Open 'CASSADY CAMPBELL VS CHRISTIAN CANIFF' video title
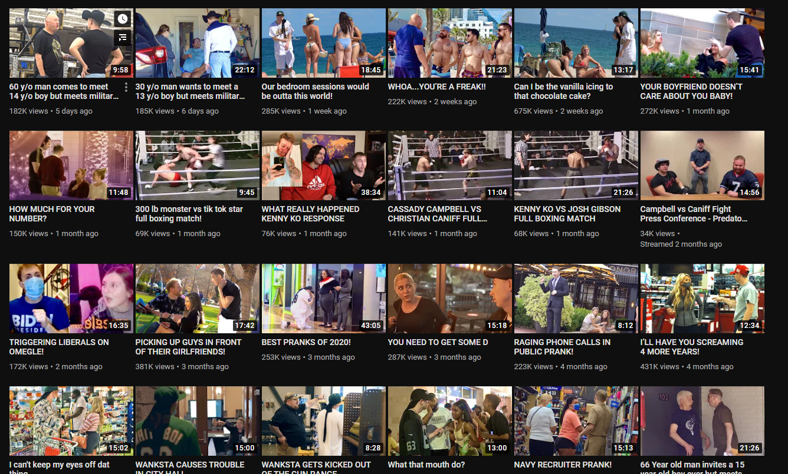This screenshot has width=788, height=474. 436,214
